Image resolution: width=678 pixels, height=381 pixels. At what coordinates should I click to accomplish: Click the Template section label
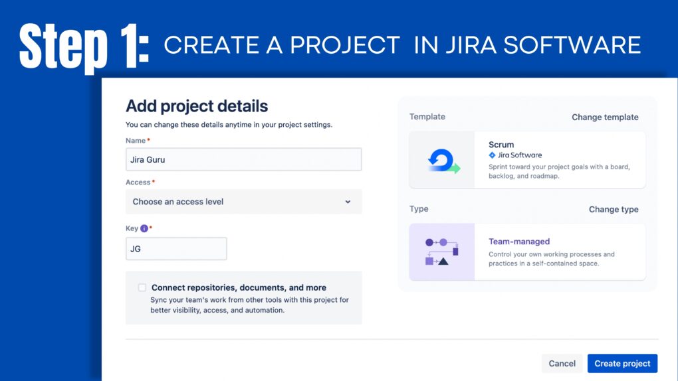tap(427, 117)
